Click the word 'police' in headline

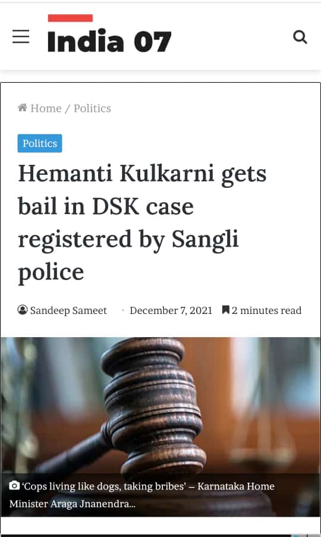click(51, 274)
